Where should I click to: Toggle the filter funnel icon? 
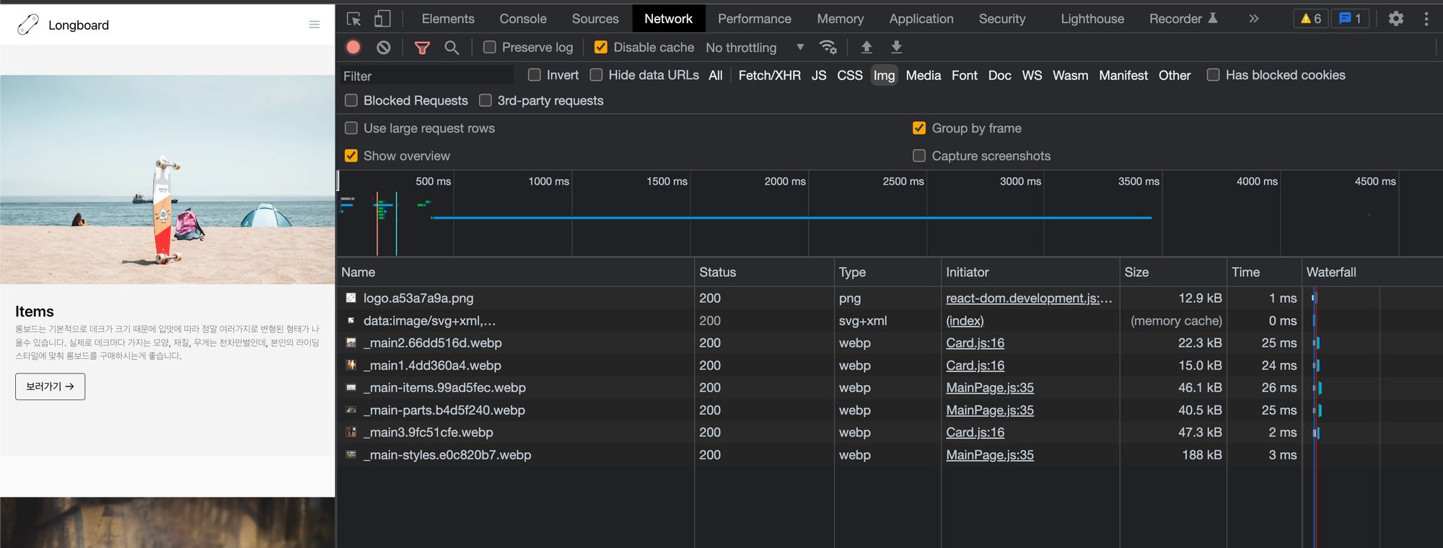coord(422,48)
